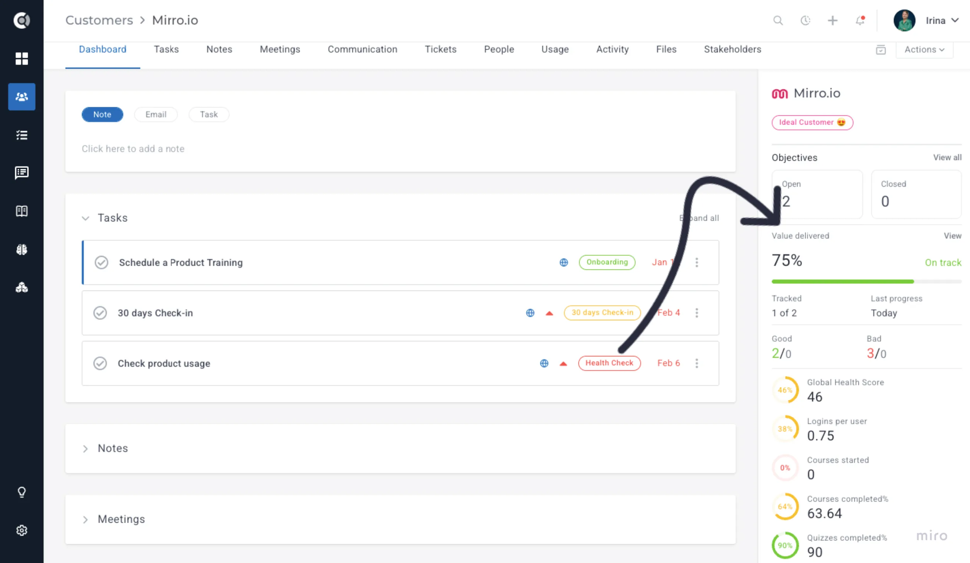Open the customers people icon in sidebar
This screenshot has height=563, width=970.
pos(21,96)
